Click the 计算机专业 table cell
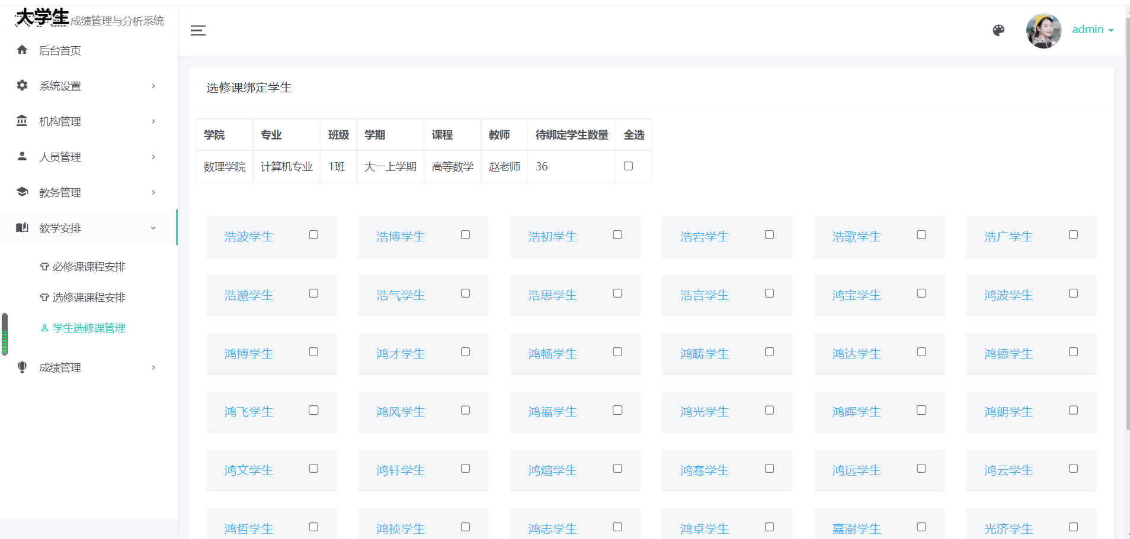This screenshot has width=1130, height=539. (287, 167)
